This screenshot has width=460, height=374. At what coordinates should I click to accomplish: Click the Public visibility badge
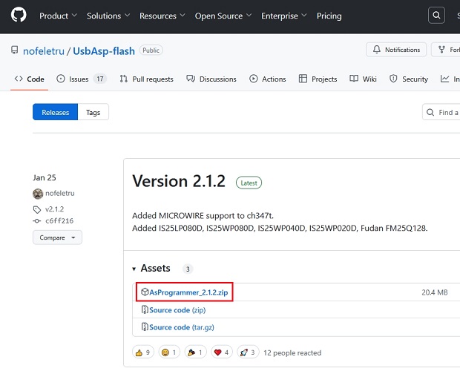(x=151, y=50)
